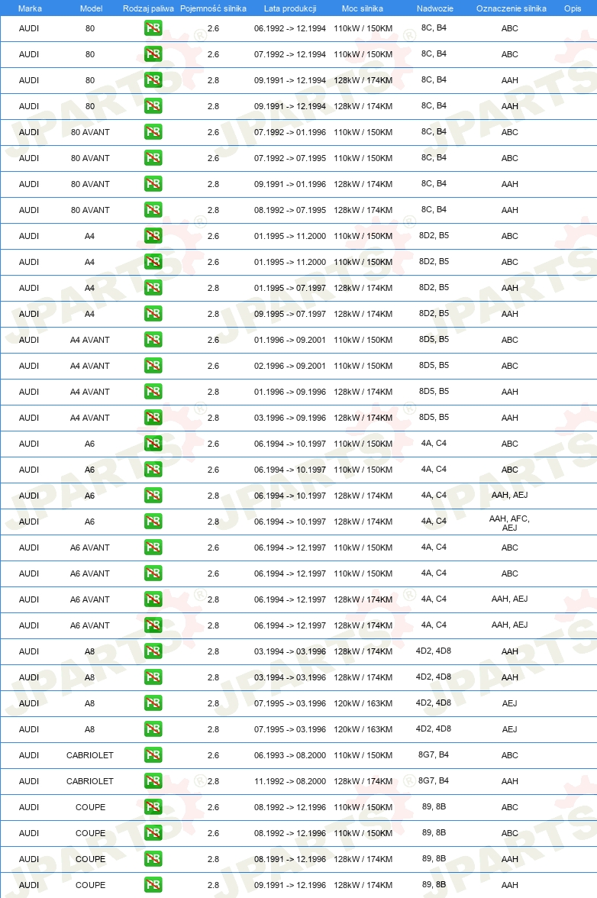Click ABC engine code in the CABRIOLET row
The width and height of the screenshot is (597, 898).
click(x=509, y=755)
